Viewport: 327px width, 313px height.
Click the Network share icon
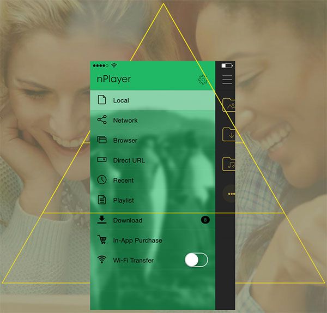coord(102,120)
